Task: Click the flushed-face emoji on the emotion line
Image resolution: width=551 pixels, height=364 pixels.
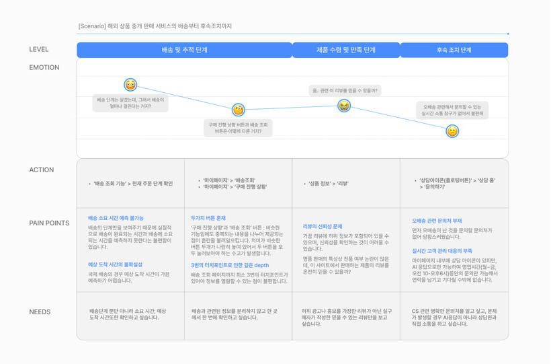Action: coord(130,85)
